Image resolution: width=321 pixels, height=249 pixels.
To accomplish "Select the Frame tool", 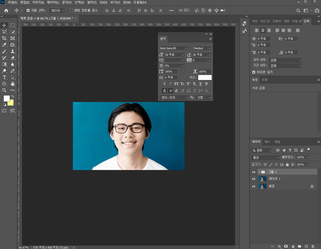I will 12,38.
